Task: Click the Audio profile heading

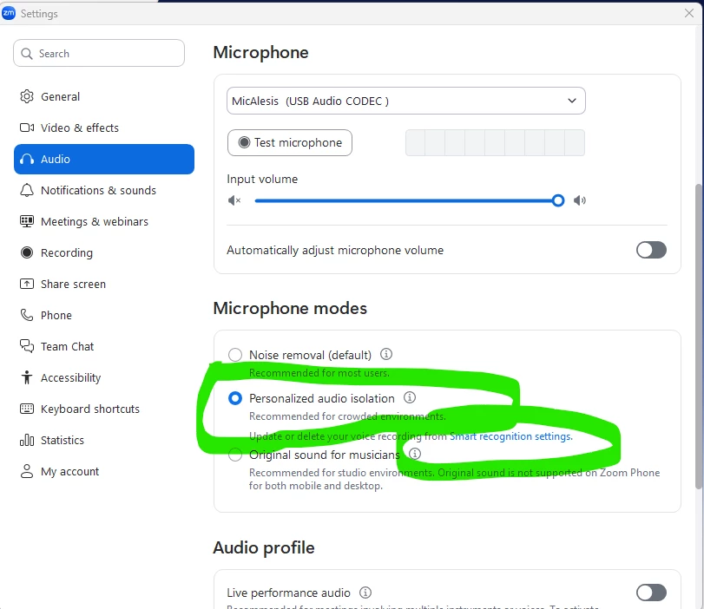Action: (264, 548)
